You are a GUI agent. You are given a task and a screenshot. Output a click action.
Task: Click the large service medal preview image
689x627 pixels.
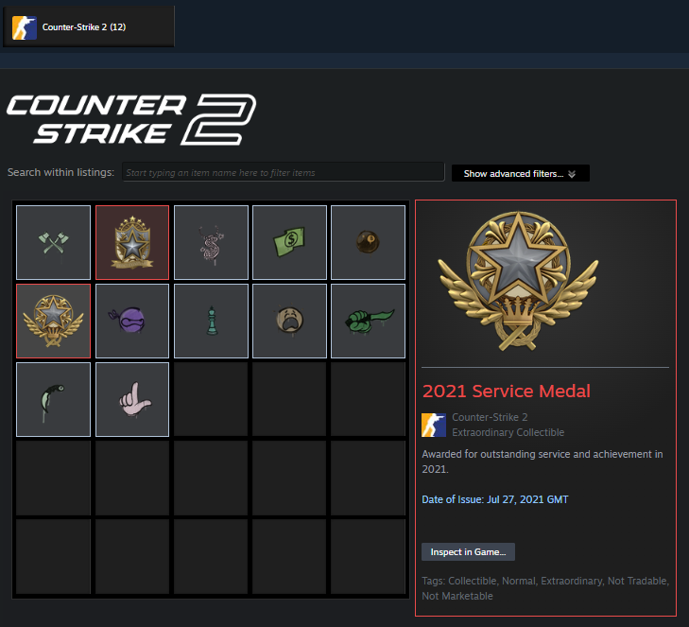click(519, 282)
